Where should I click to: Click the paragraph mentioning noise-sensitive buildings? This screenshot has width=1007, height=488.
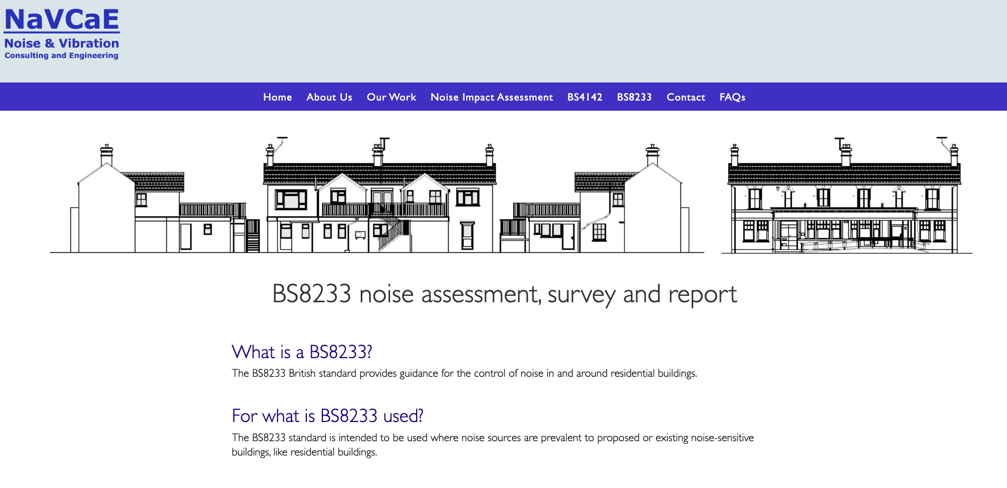[492, 444]
